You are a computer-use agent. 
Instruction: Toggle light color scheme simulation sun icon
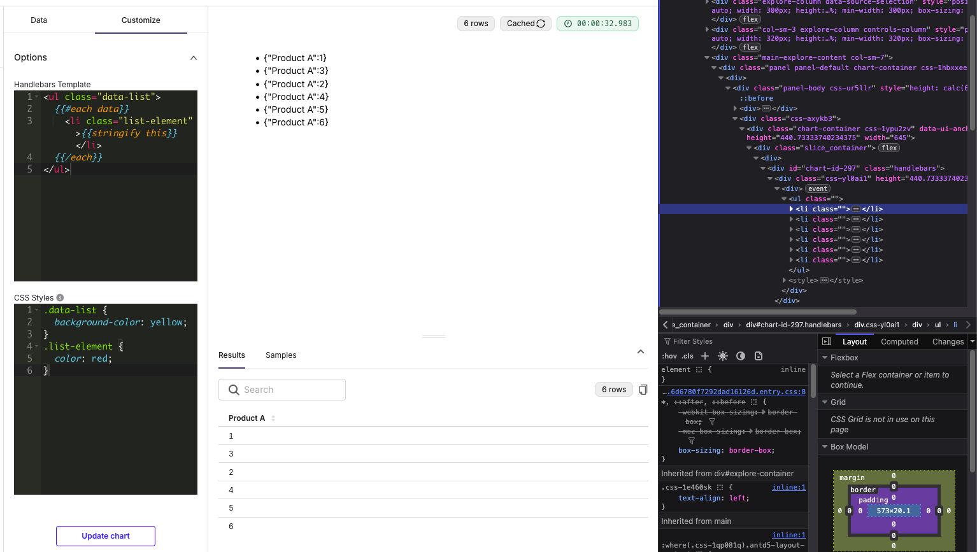tap(723, 356)
